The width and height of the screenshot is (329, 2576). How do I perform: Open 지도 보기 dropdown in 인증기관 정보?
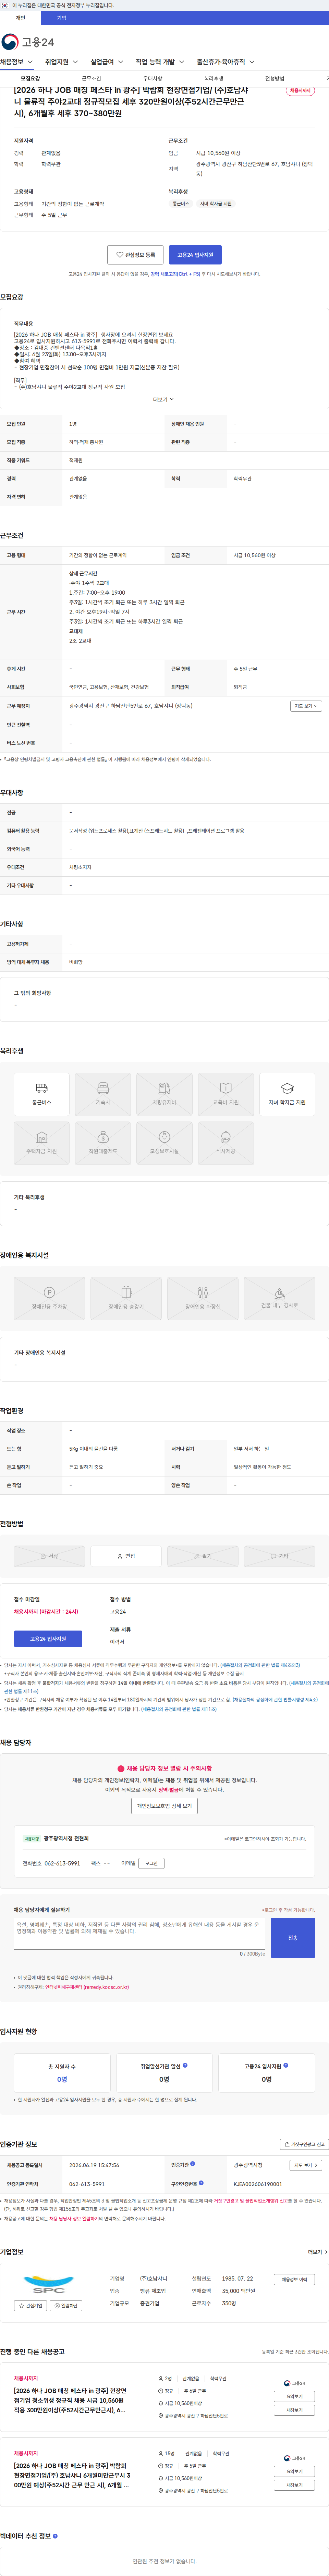pyautogui.click(x=306, y=2165)
